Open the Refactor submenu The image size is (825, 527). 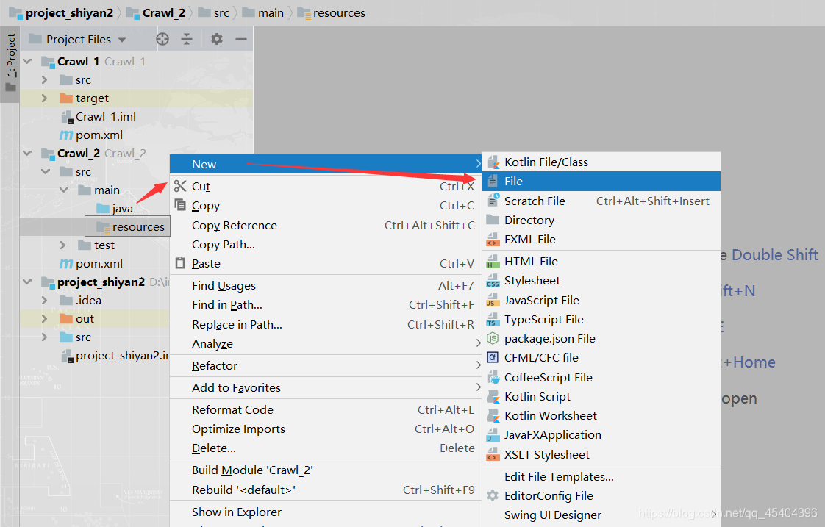(x=326, y=365)
